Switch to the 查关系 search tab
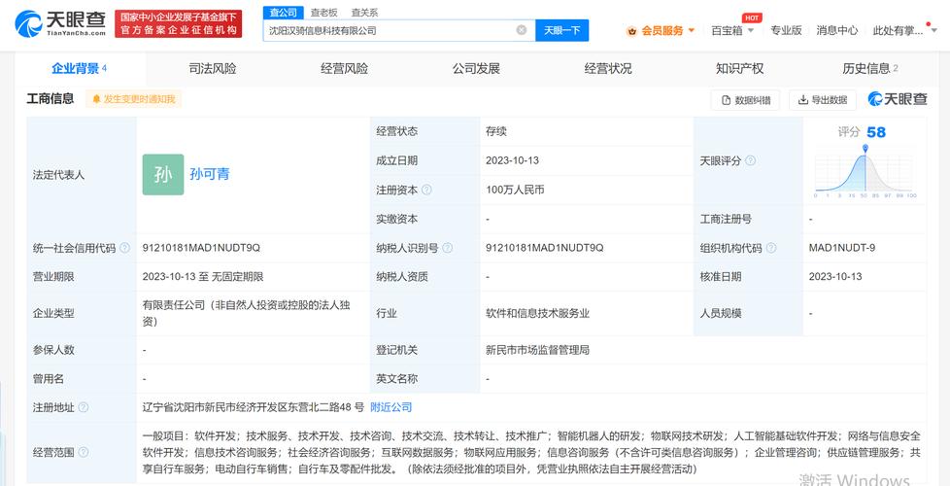950x486 pixels. 364,12
